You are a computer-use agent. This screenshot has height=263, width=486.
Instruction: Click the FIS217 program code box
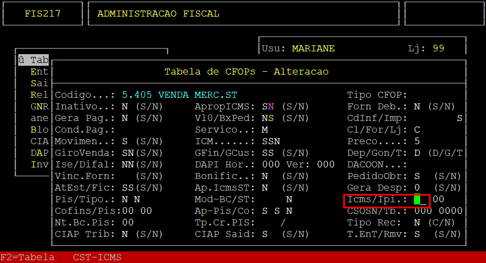tap(43, 14)
